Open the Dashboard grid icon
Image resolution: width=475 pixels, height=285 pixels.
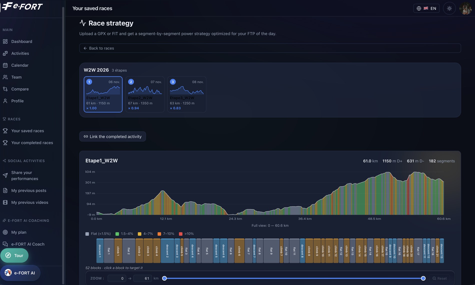[5, 41]
